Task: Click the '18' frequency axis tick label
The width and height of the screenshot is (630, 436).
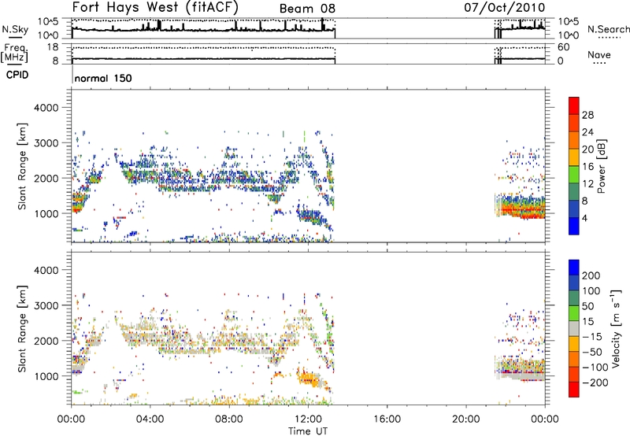Action: (53, 47)
